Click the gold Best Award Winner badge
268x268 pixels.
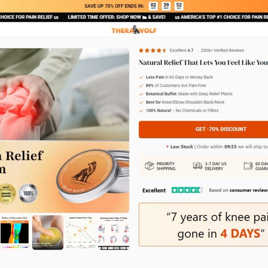(7, 193)
